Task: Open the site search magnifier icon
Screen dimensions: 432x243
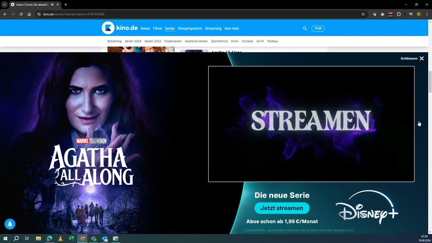Action: 305,29
